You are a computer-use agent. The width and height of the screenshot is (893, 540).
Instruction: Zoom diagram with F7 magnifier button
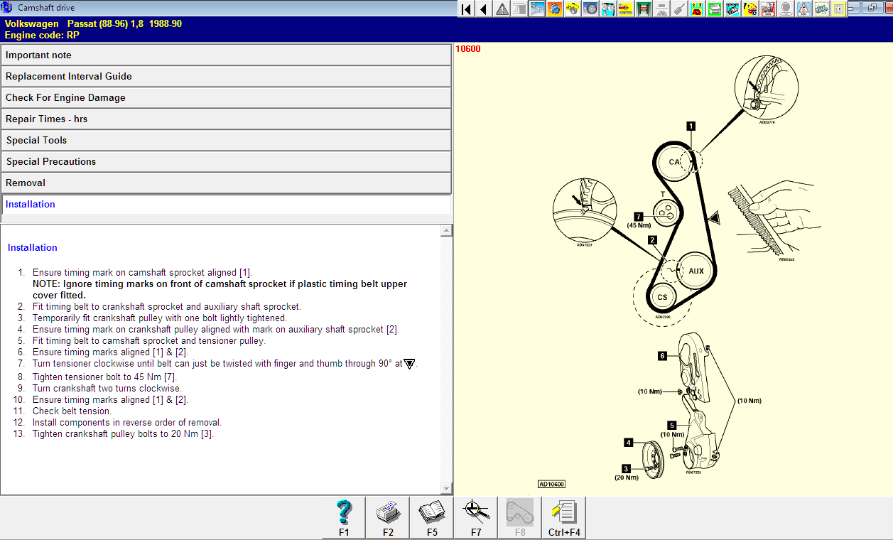coord(476,518)
